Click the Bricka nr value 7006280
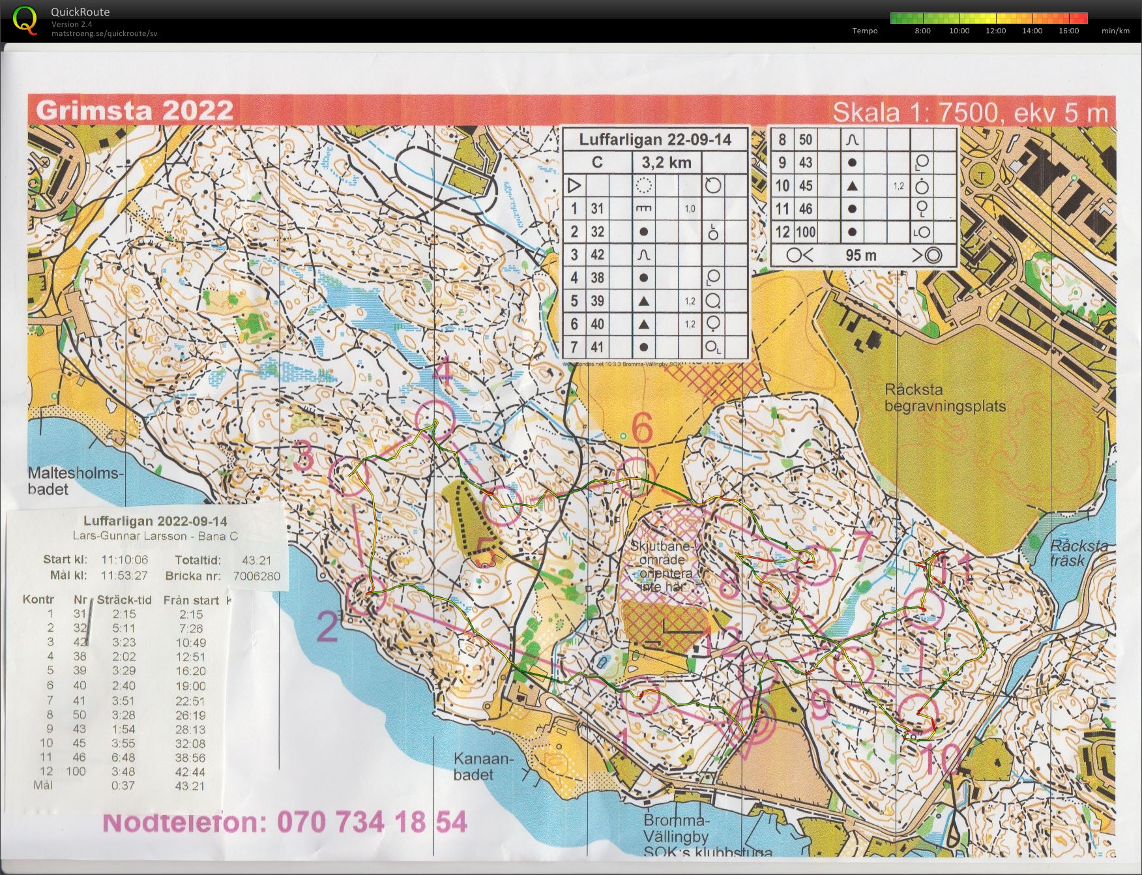 [257, 576]
